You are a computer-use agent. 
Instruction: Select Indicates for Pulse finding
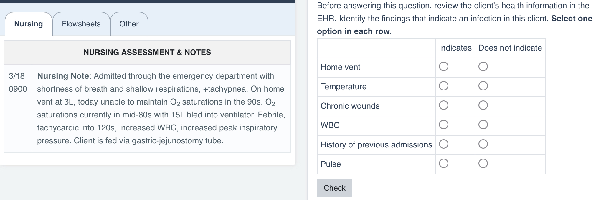coord(443,164)
